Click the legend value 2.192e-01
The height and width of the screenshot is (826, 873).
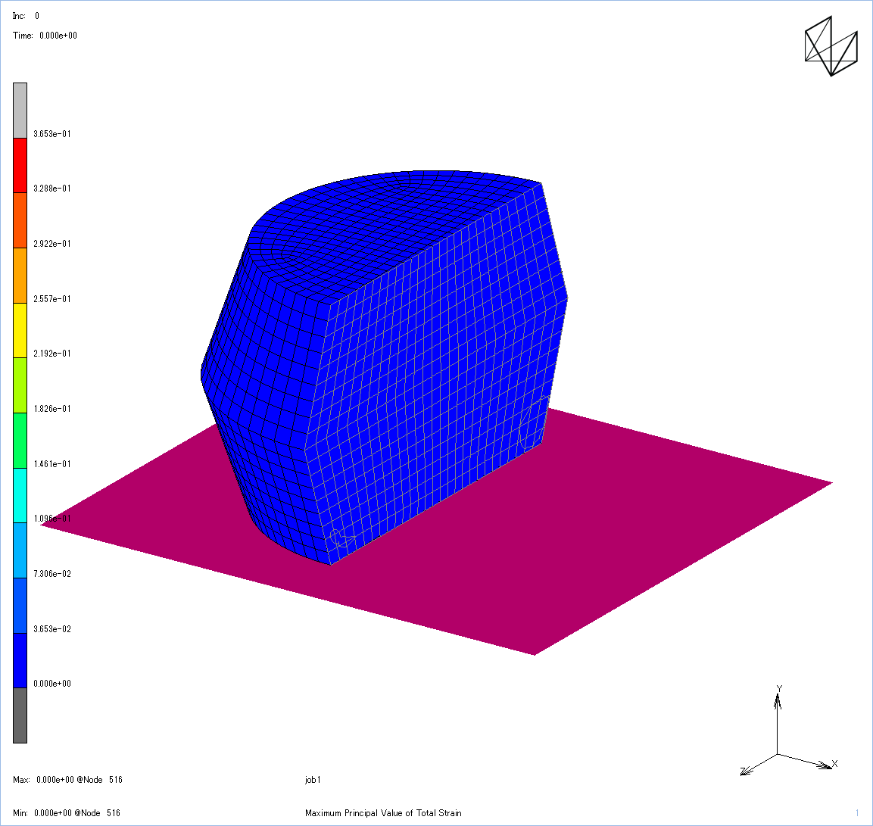(x=52, y=354)
